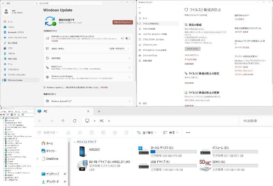This screenshot has width=273, height=186.
Task: Click the クイック スキャン button
Action: 192,49
